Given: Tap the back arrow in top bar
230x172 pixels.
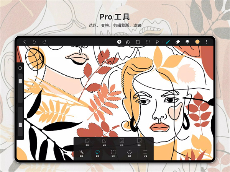Looking at the screenshot, I should (x=25, y=42).
